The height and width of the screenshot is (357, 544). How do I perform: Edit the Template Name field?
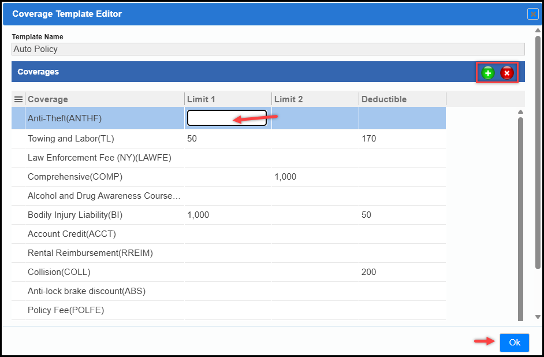click(268, 49)
